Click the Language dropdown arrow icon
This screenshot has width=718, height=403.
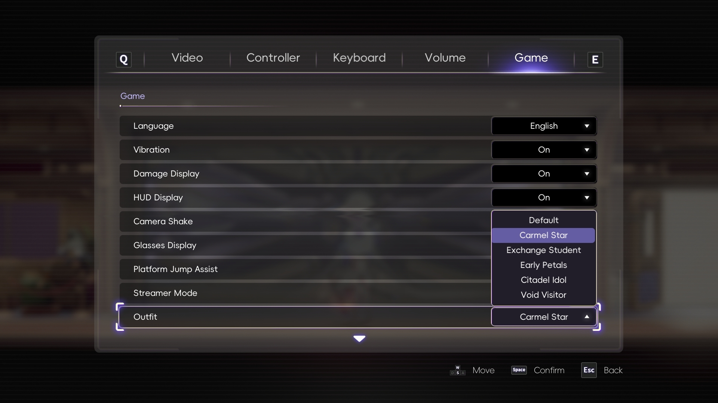[x=587, y=126]
